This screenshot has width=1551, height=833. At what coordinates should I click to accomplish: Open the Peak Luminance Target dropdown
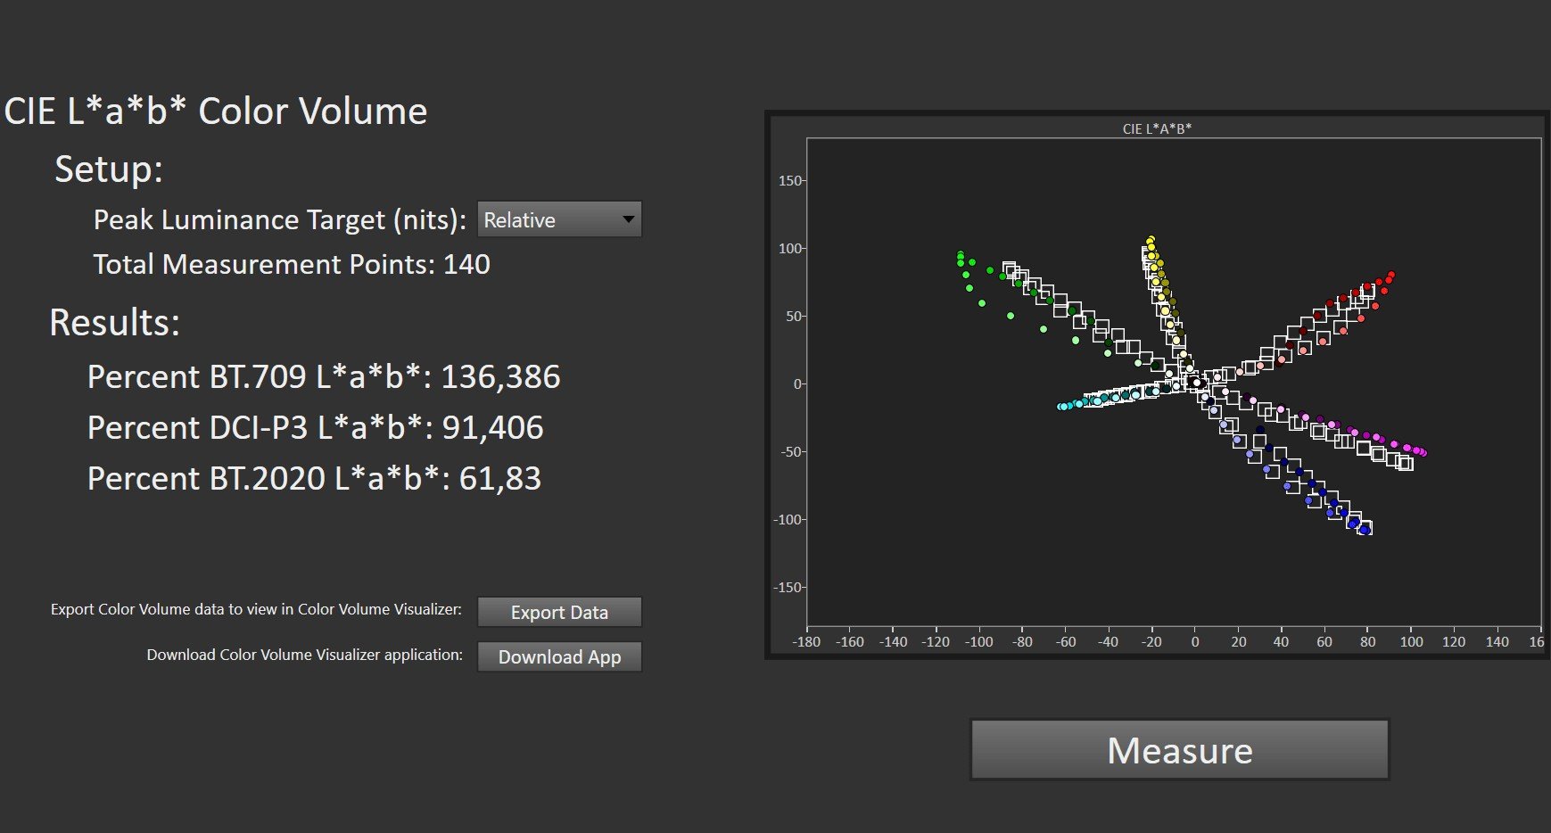(559, 219)
